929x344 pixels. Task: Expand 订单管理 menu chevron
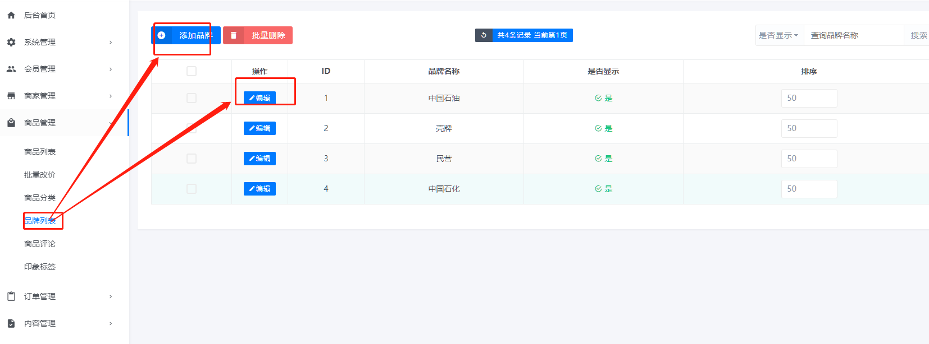(111, 296)
